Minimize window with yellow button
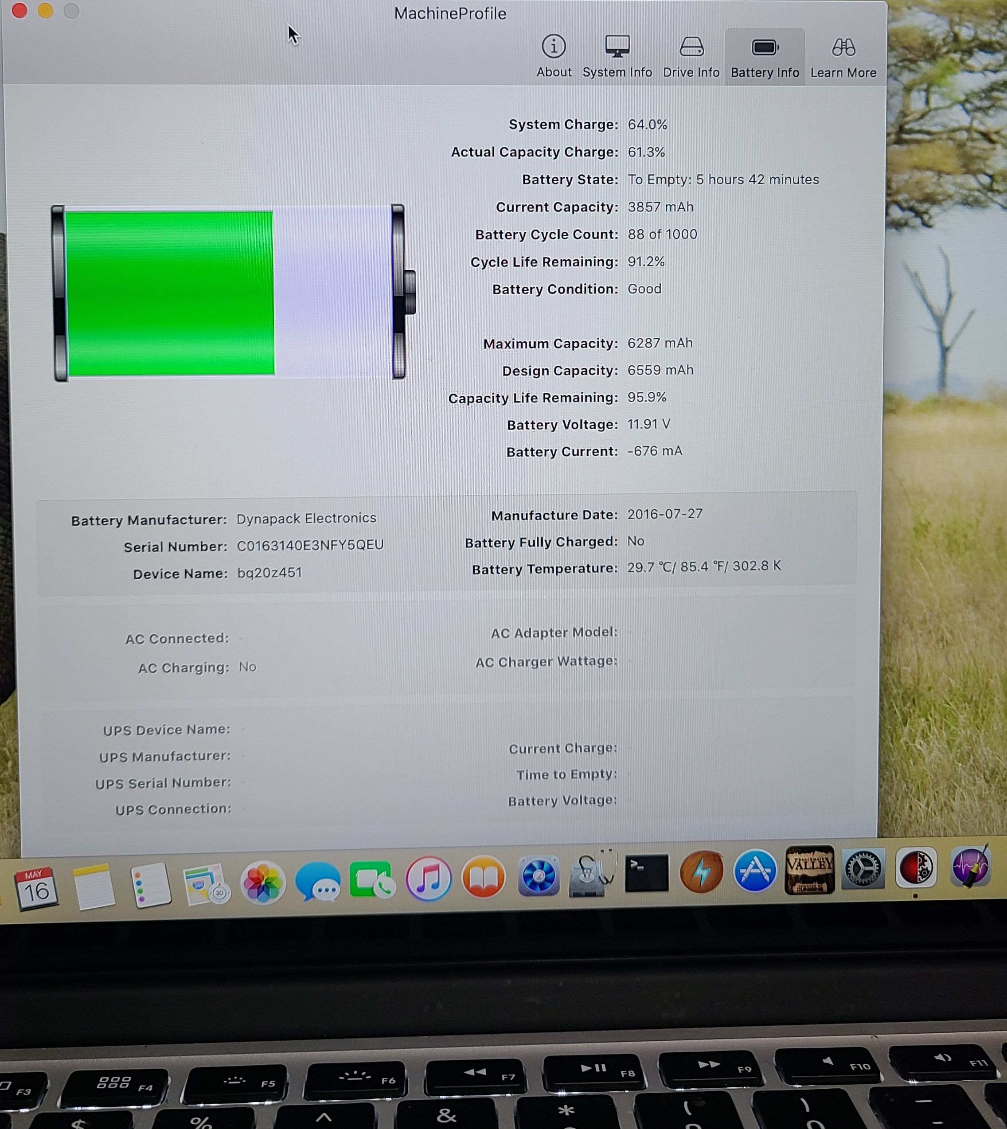The width and height of the screenshot is (1007, 1129). coord(45,11)
